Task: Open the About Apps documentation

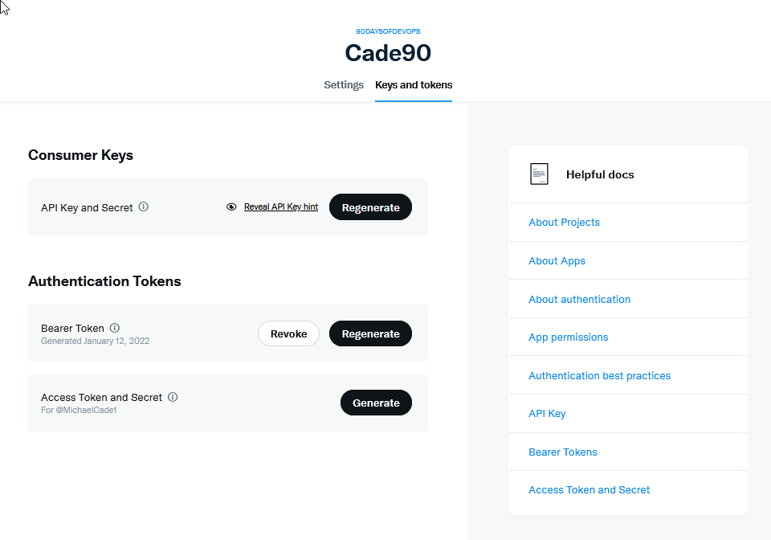Action: click(557, 260)
